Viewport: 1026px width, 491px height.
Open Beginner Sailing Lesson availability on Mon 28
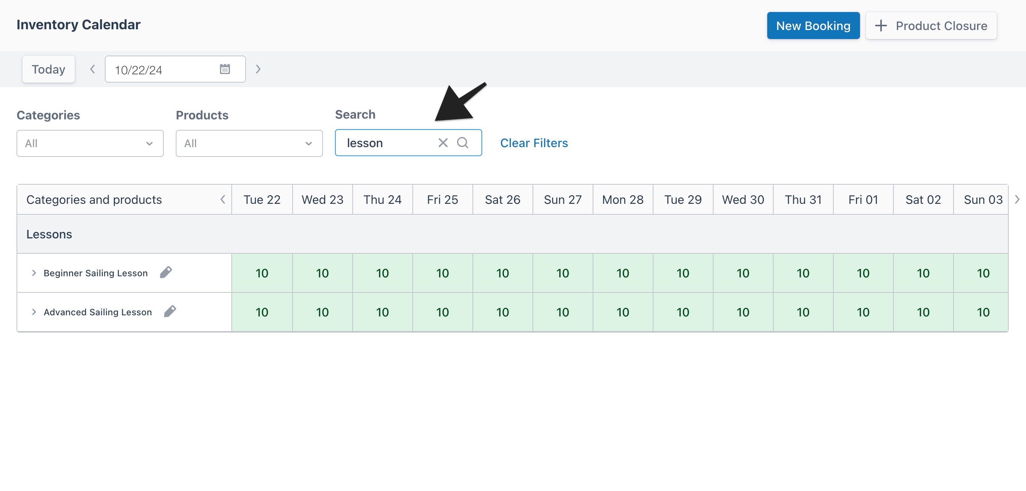[623, 273]
